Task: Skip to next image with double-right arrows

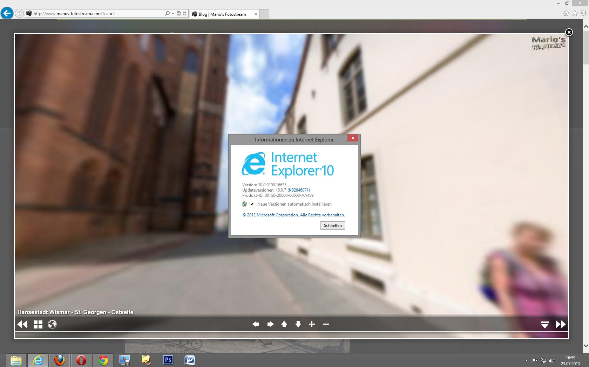Action: pyautogui.click(x=560, y=324)
